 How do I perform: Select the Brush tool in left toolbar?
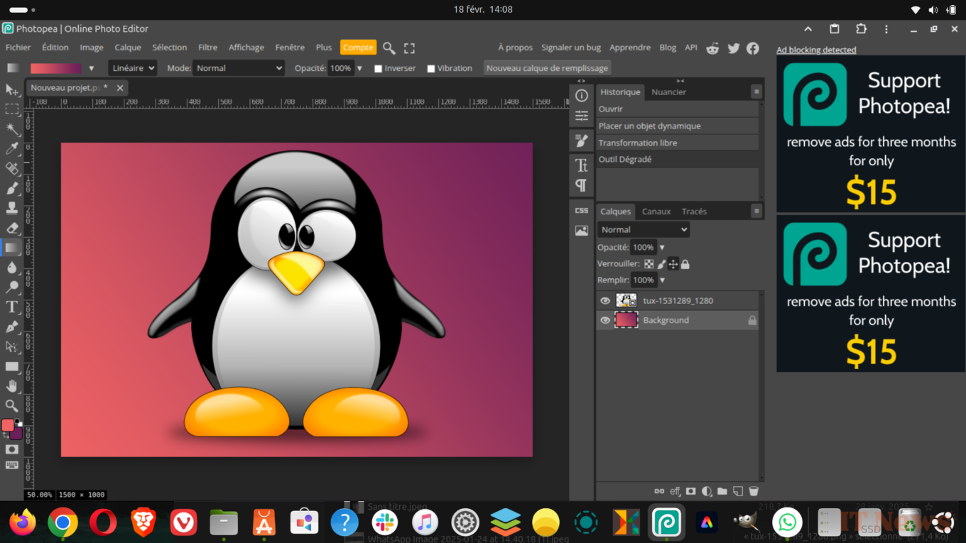12,188
